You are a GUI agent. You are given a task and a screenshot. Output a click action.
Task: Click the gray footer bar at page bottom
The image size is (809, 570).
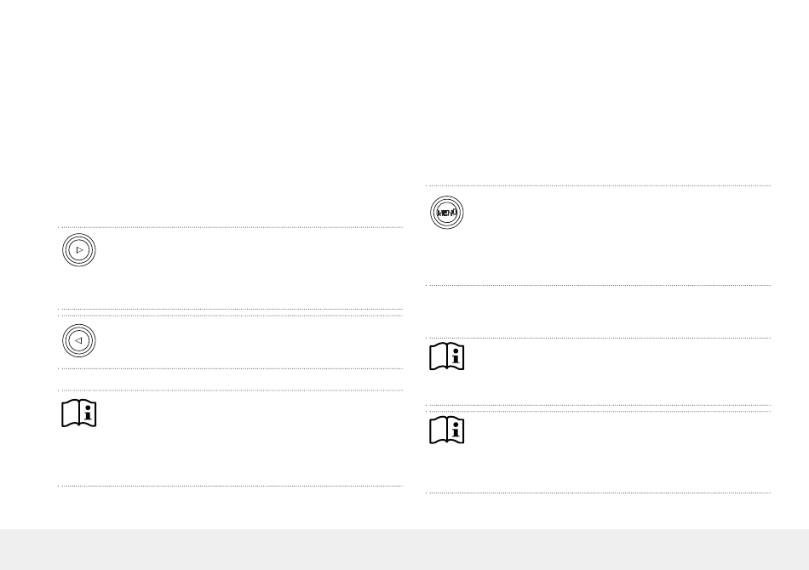pos(404,550)
